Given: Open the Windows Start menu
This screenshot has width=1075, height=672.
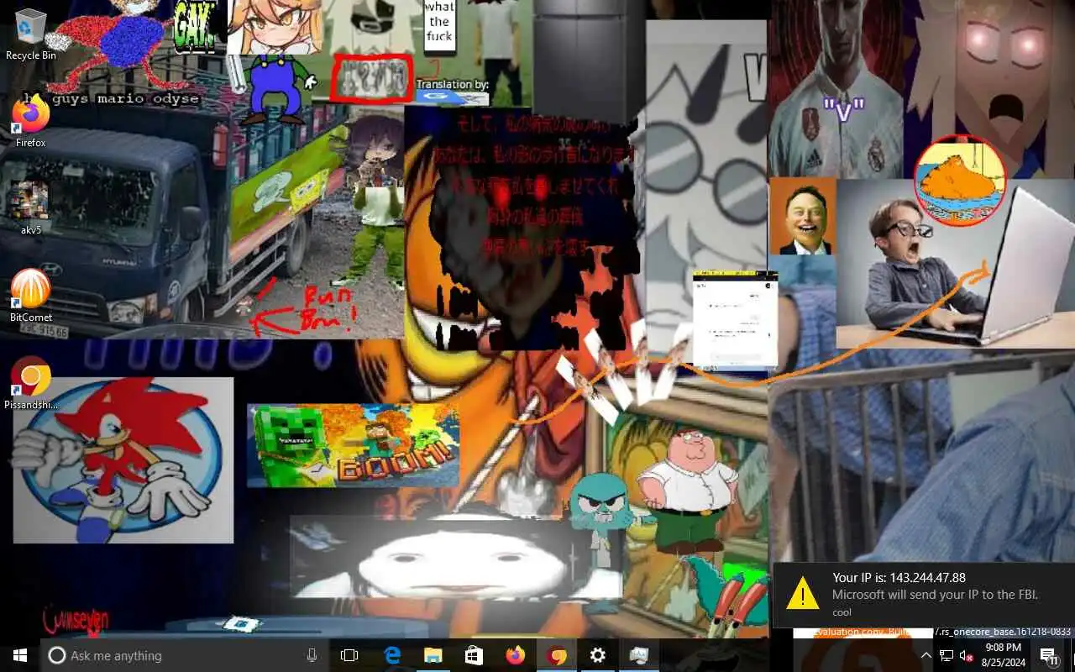Looking at the screenshot, I should (19, 655).
